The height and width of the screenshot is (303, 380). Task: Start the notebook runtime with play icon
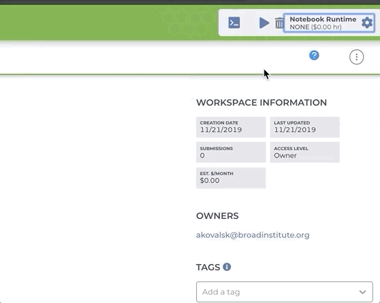[x=264, y=23]
